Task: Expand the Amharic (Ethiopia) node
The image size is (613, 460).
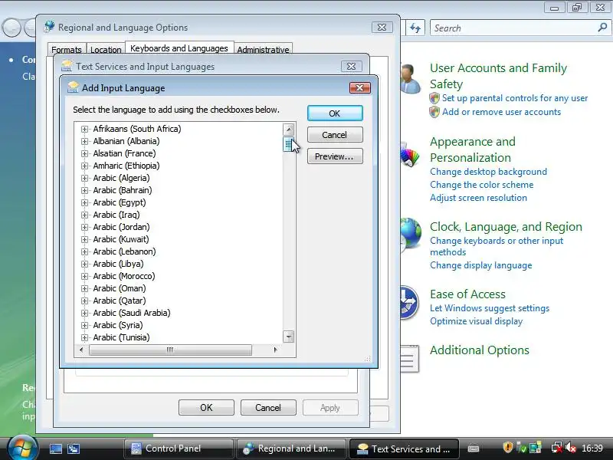Action: [x=84, y=166]
